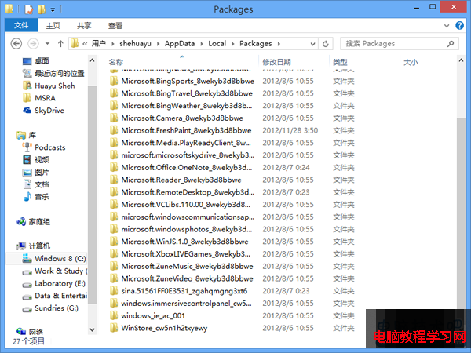
Task: Click file list scroll up arrow
Action: point(461,60)
